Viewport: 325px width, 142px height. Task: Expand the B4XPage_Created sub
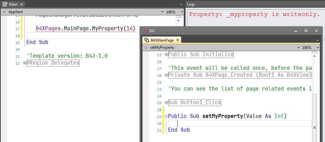(x=166, y=75)
